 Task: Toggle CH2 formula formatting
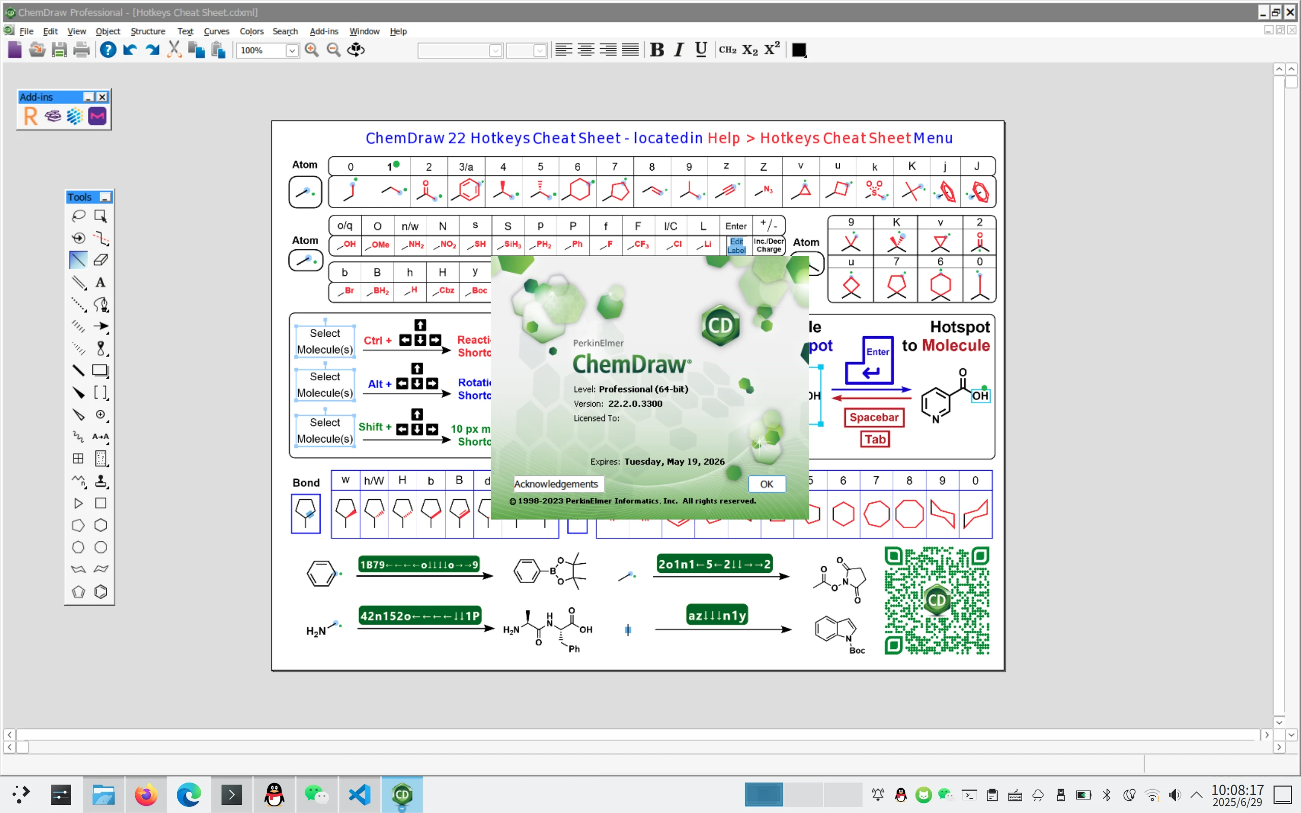(727, 50)
